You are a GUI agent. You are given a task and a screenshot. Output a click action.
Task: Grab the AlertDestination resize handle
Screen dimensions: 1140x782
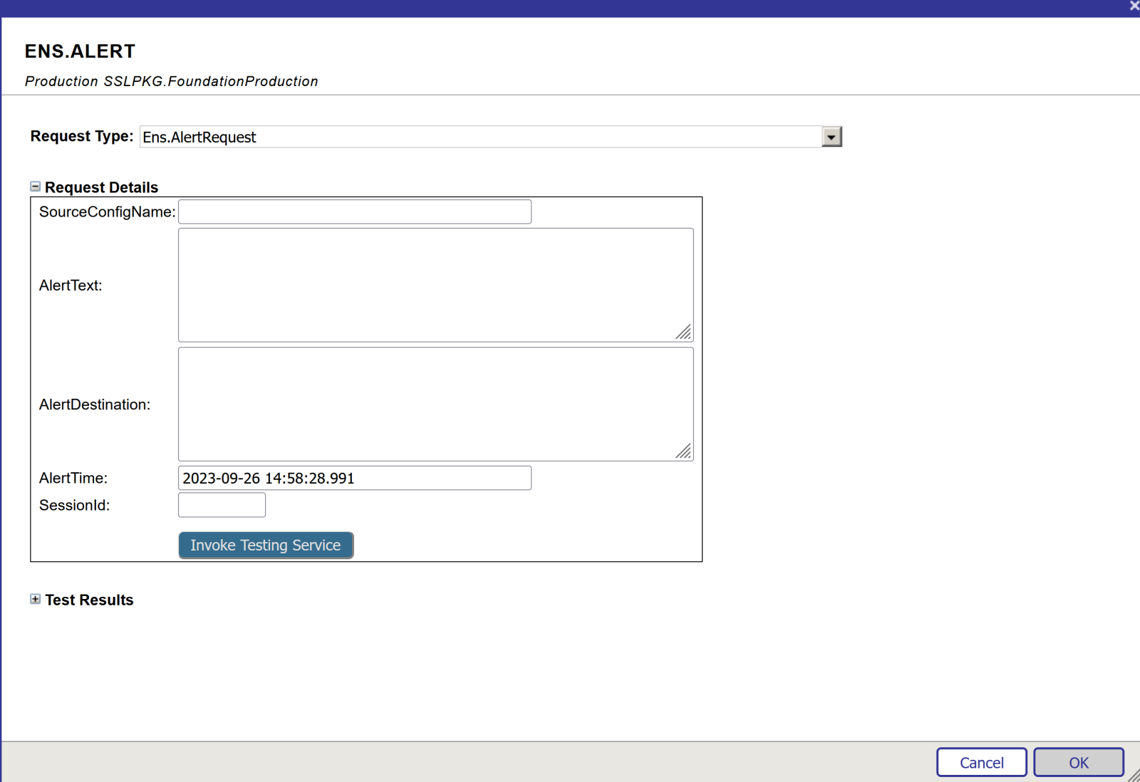(684, 452)
